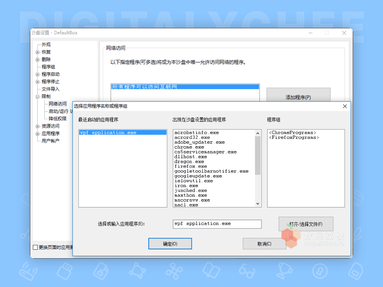383x287 pixels.
Task: Select 降低权限 in the settings tree
Action: [58, 119]
